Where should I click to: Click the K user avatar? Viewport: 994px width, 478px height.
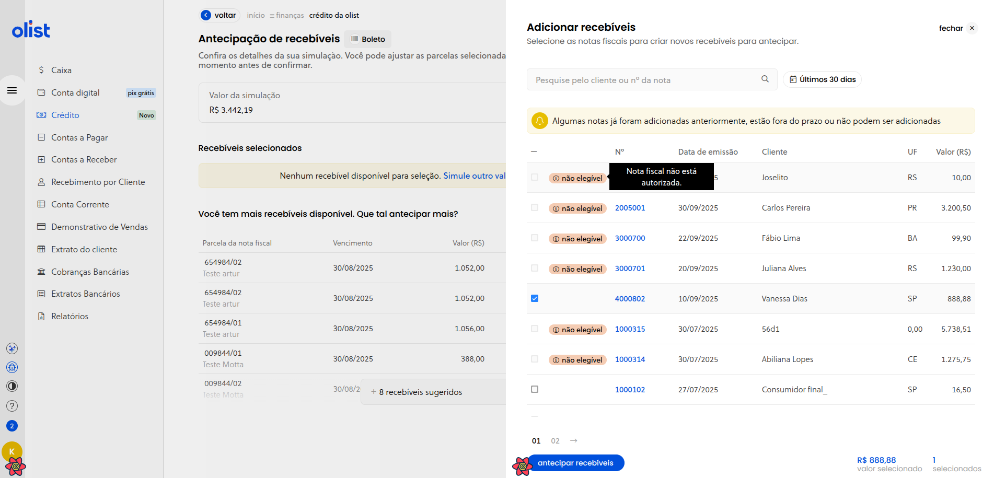pos(12,451)
